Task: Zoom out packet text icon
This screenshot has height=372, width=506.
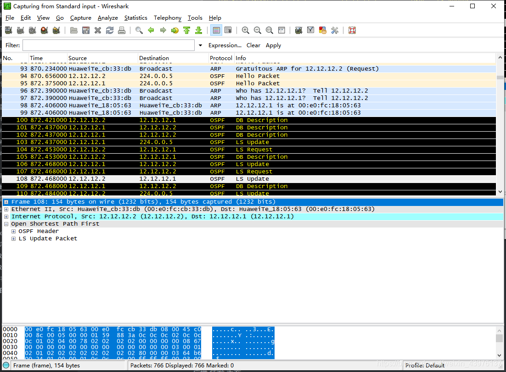Action: (x=258, y=30)
